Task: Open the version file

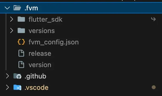Action: (40, 65)
